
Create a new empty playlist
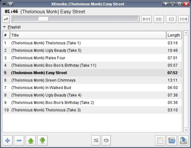tap(160, 141)
